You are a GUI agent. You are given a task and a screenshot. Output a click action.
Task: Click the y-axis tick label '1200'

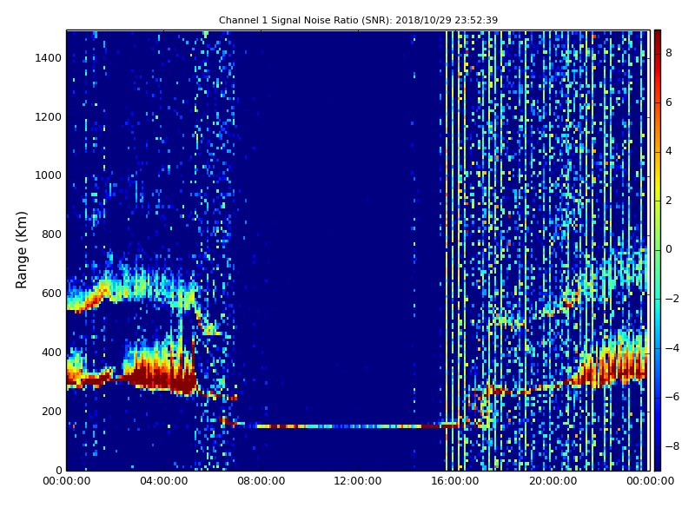[x=49, y=117]
